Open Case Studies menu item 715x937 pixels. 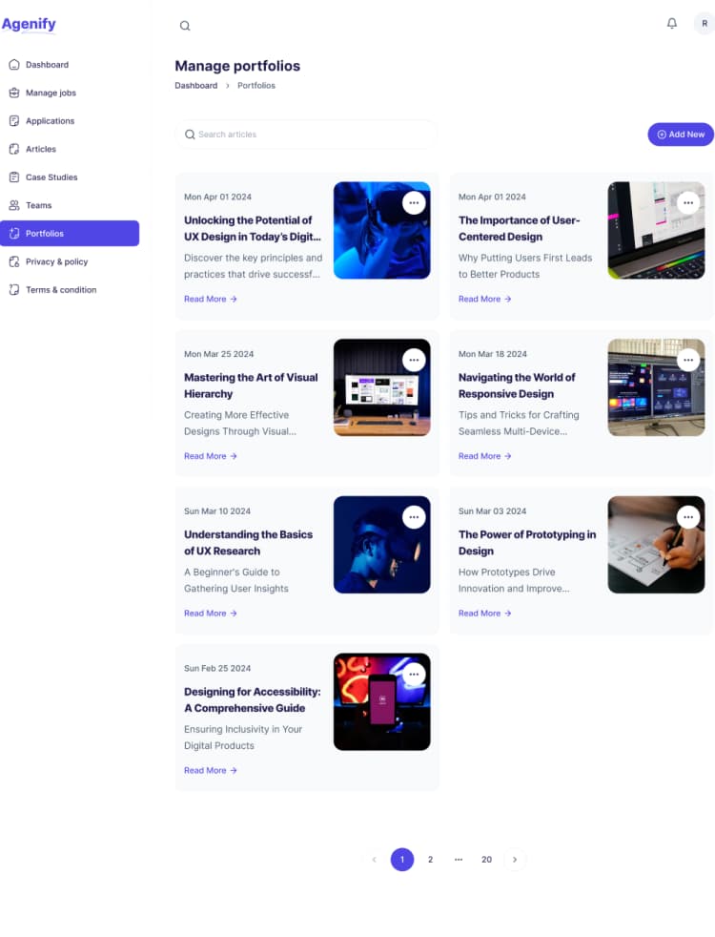point(70,177)
